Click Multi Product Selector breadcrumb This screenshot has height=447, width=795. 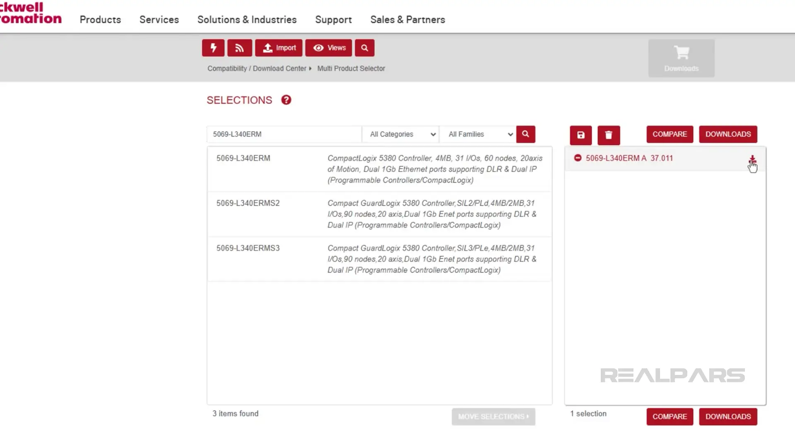pos(351,68)
